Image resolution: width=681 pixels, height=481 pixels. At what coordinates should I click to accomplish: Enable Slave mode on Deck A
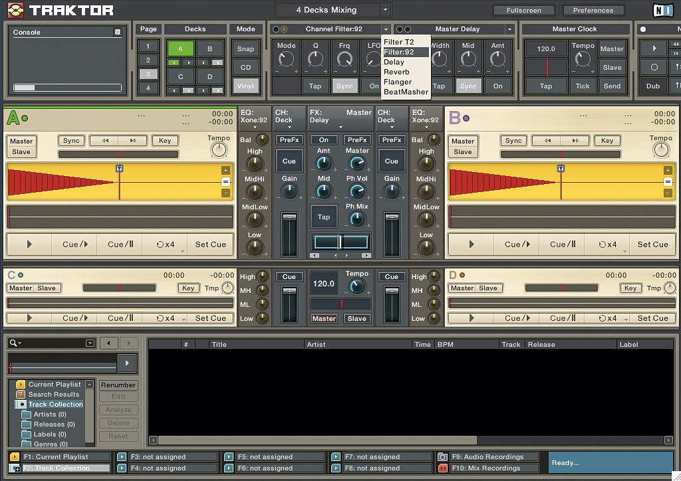[21, 151]
